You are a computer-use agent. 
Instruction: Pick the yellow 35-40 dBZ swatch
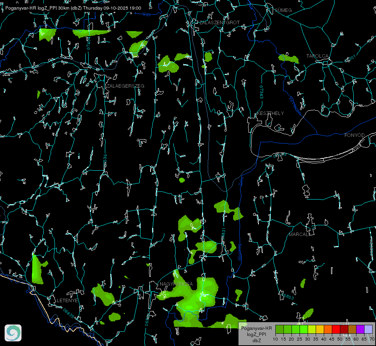[x=320, y=329]
